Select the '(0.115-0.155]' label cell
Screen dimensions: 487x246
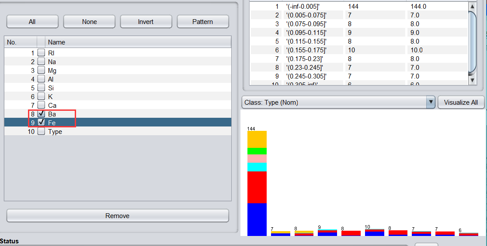(306, 41)
